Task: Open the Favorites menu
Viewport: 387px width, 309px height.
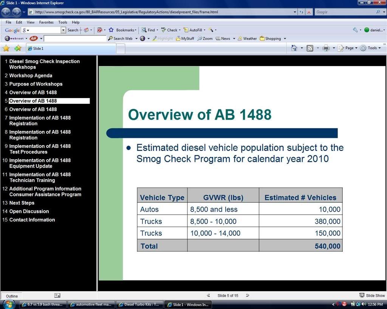Action: [46, 22]
